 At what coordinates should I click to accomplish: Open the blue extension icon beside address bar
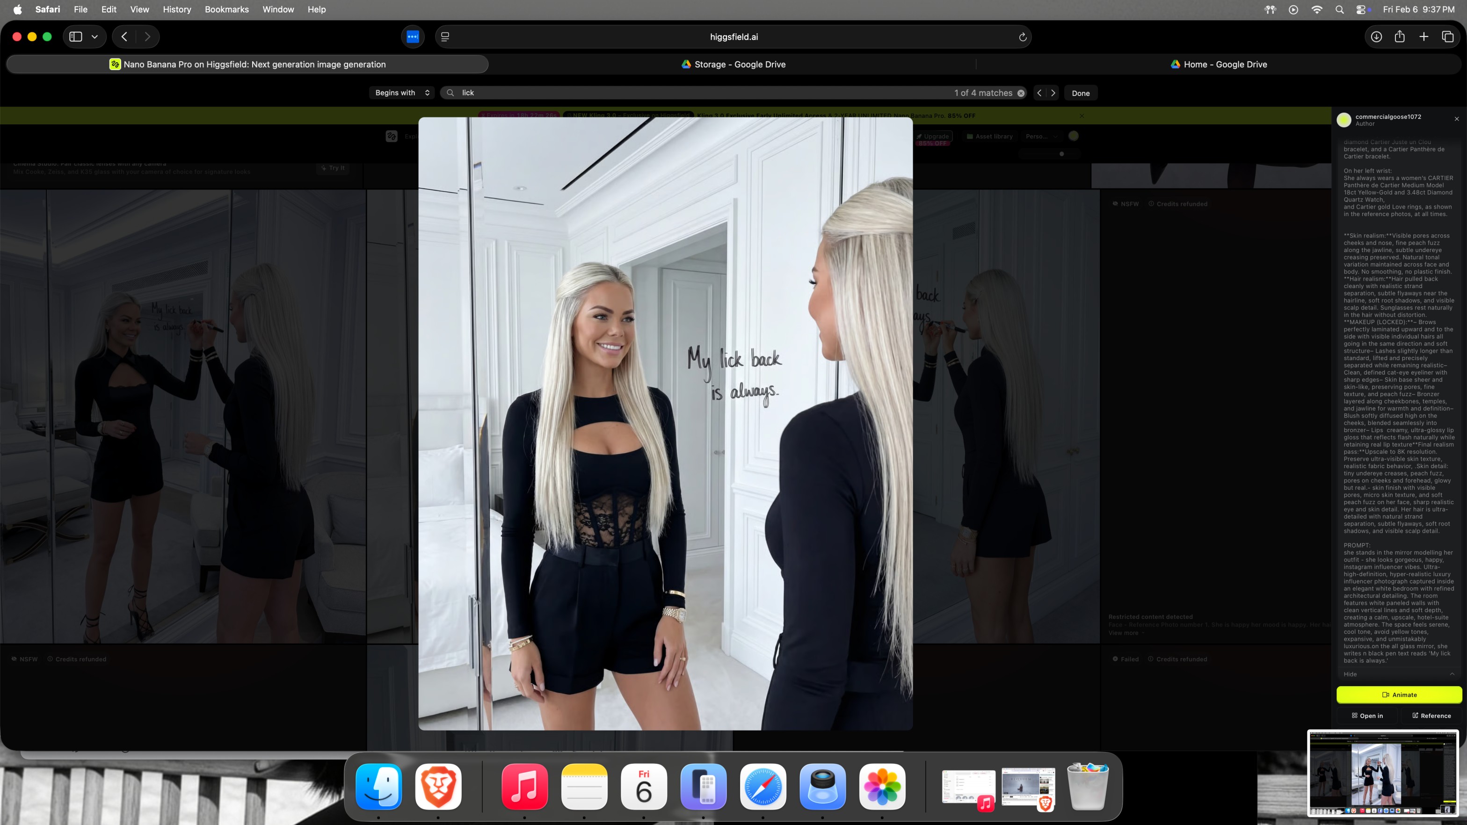413,36
